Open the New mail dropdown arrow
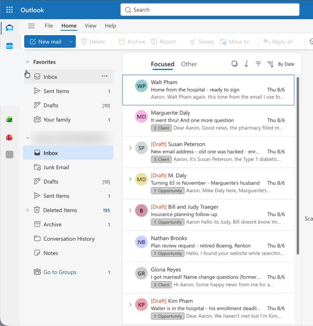 point(71,42)
